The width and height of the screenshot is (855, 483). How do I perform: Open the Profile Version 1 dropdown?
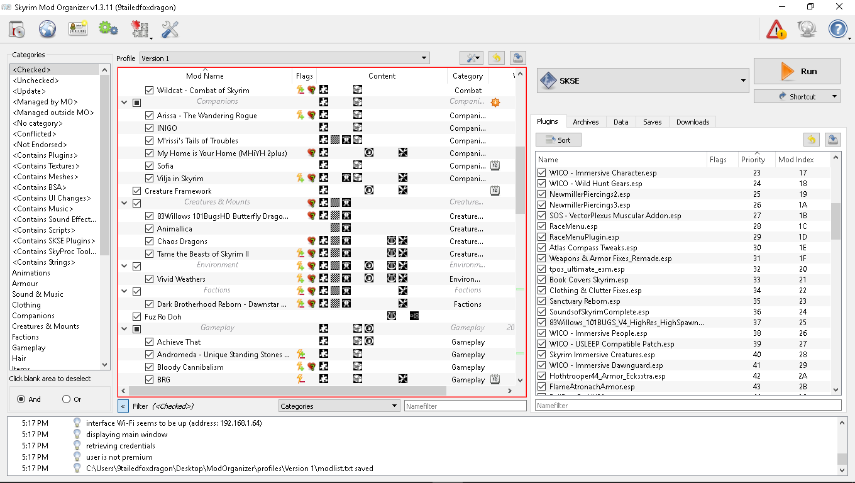click(284, 58)
